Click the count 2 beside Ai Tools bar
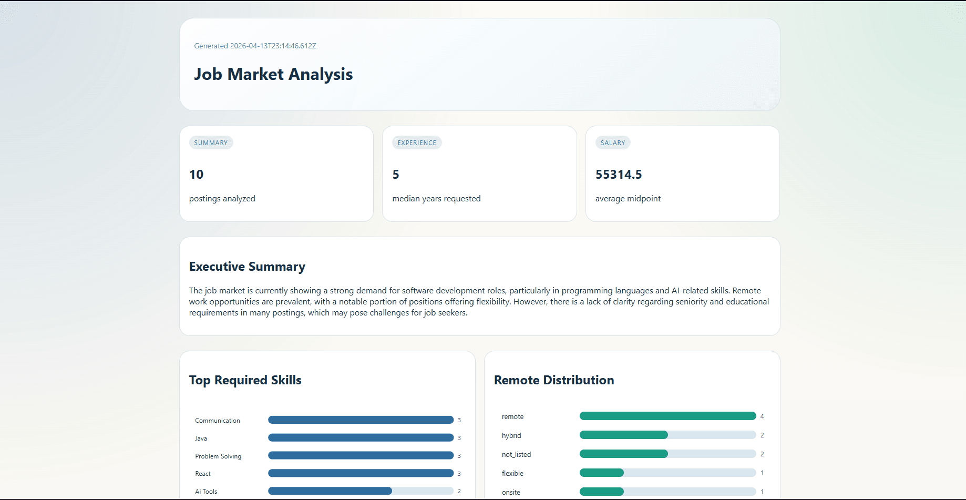The height and width of the screenshot is (500, 966). (x=459, y=491)
